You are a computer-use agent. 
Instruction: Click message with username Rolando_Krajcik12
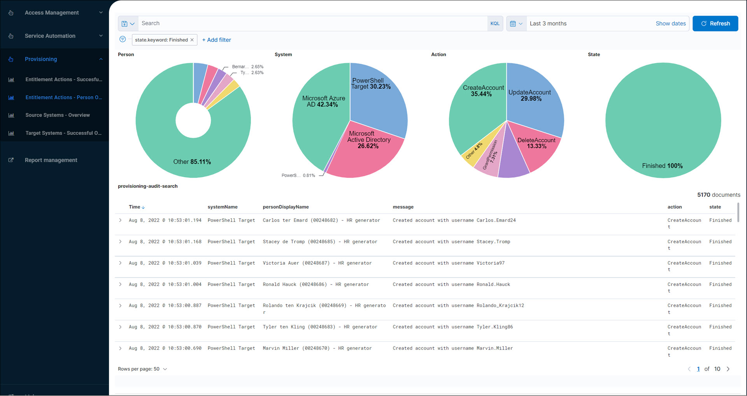pyautogui.click(x=458, y=306)
